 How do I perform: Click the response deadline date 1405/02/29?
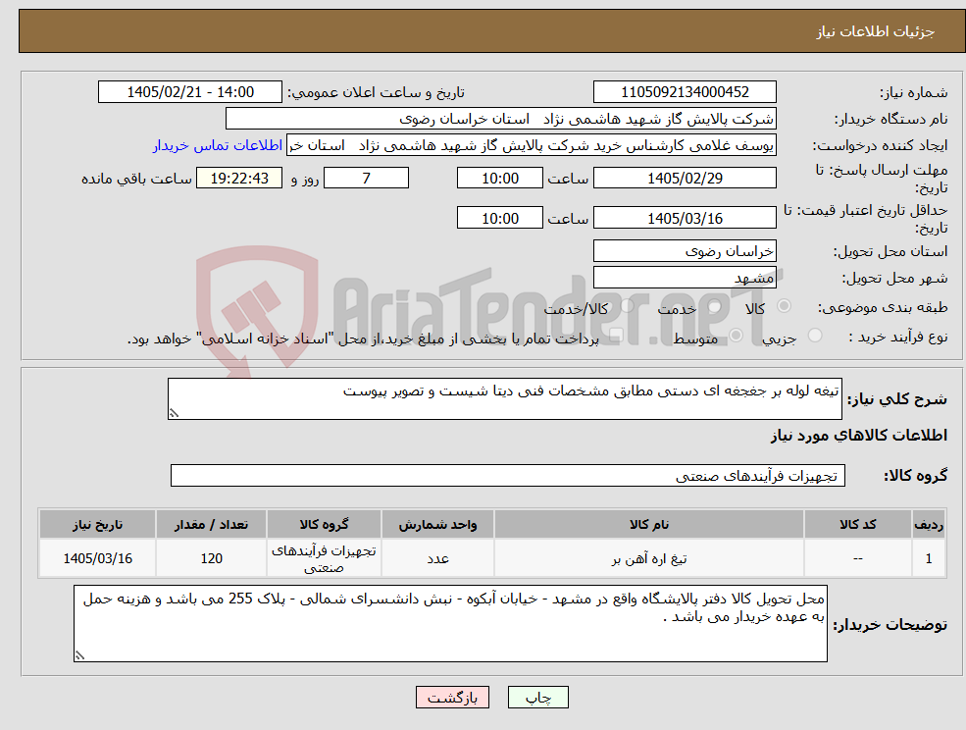click(685, 179)
